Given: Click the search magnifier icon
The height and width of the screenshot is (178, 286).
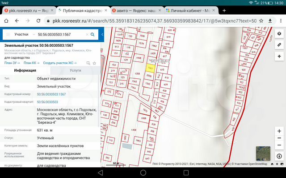Looking at the screenshot, I should 93,34.
